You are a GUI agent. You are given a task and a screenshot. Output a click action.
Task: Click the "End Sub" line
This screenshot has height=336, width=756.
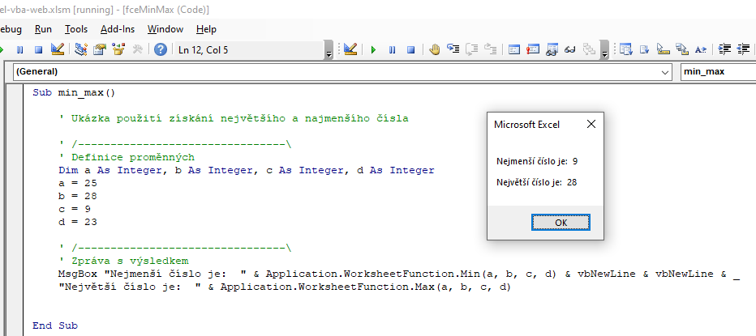tap(55, 326)
